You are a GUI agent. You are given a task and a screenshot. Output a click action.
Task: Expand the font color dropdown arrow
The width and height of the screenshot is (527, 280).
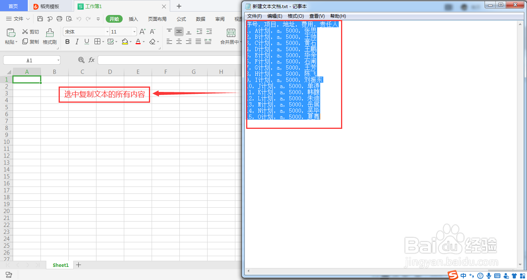pyautogui.click(x=144, y=42)
